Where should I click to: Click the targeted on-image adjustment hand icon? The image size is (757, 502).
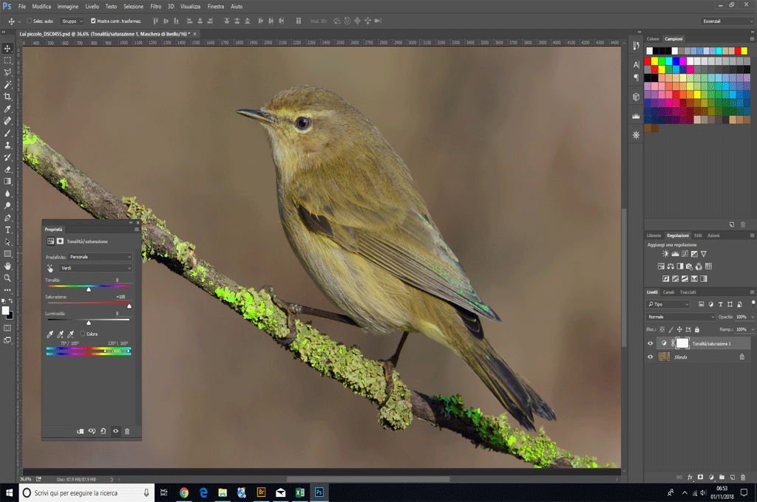click(51, 268)
